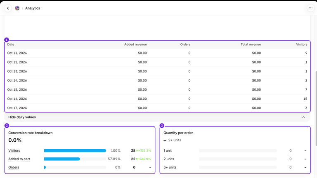Select the Oct 11, 2026 date cell
Image resolution: width=317 pixels, height=178 pixels.
pos(17,53)
